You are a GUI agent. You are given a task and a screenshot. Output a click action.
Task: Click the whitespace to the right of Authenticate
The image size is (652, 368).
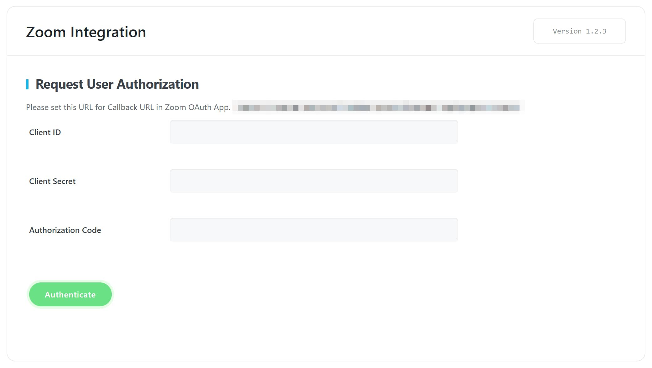click(x=219, y=294)
